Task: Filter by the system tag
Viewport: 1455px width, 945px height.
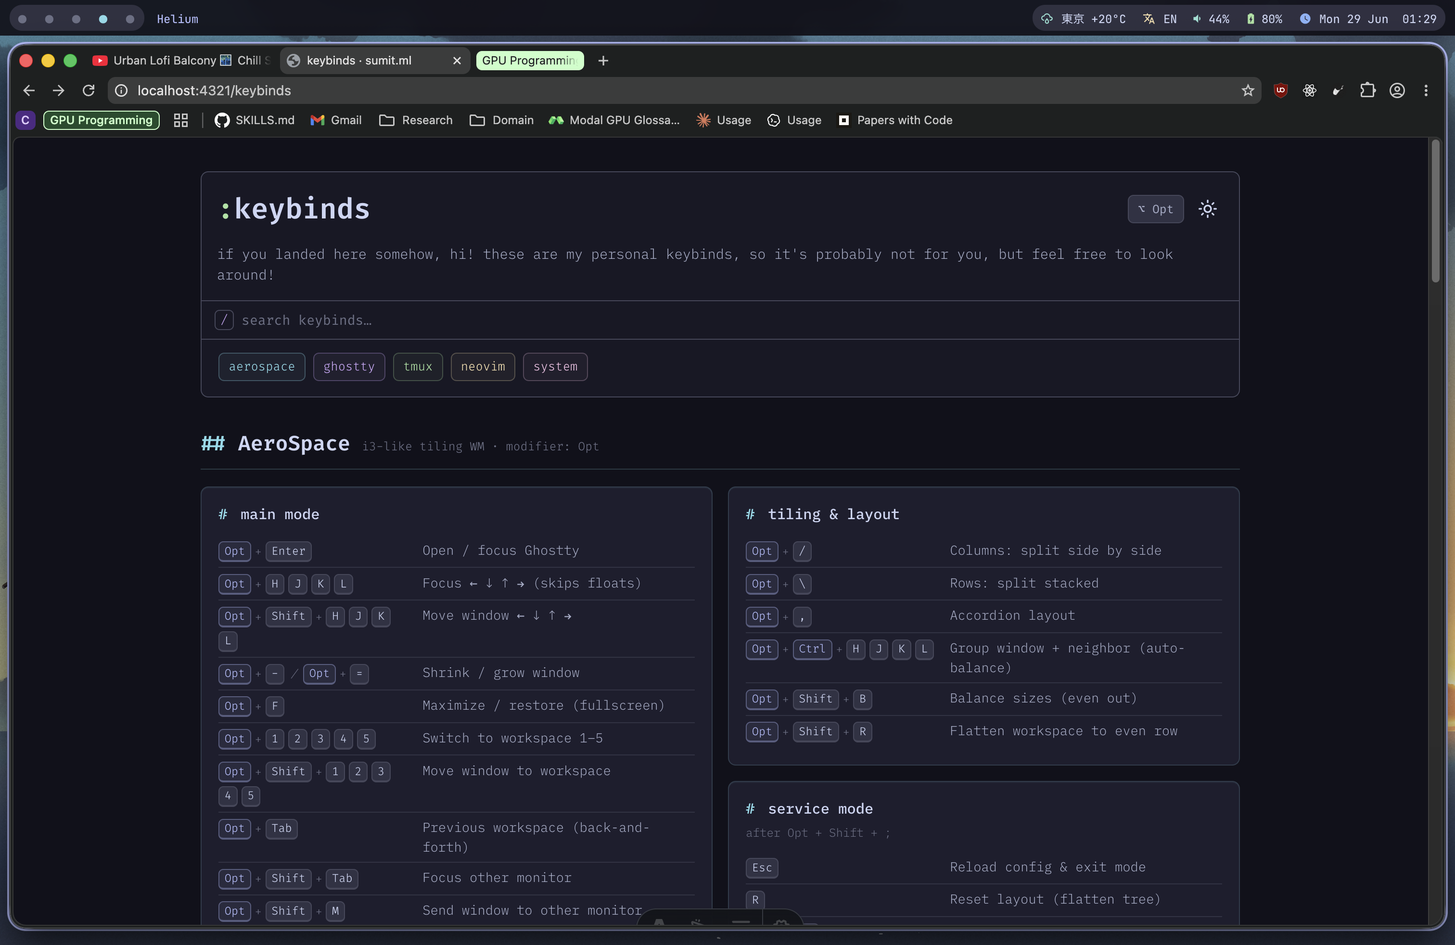Action: coord(555,367)
